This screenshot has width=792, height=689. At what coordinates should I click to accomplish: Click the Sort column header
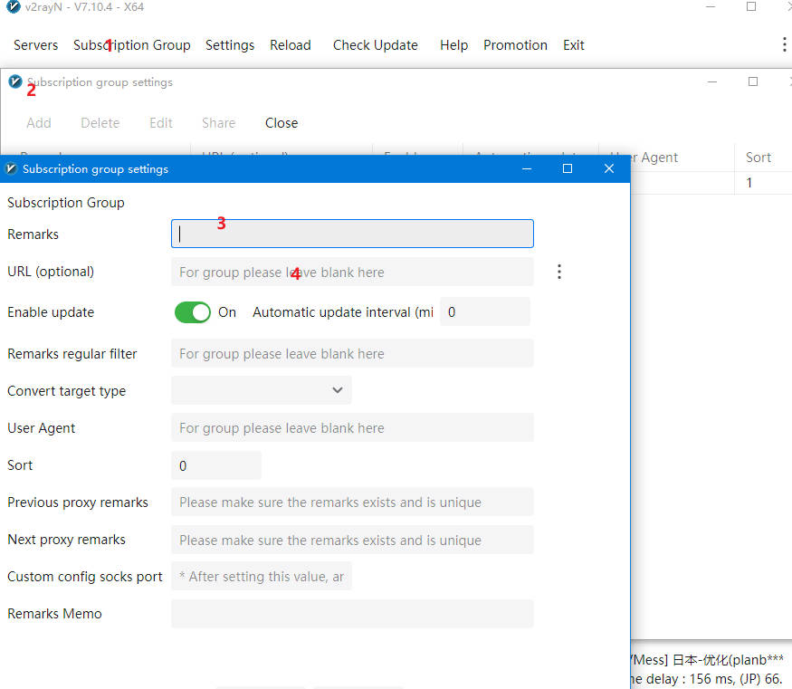tap(758, 158)
